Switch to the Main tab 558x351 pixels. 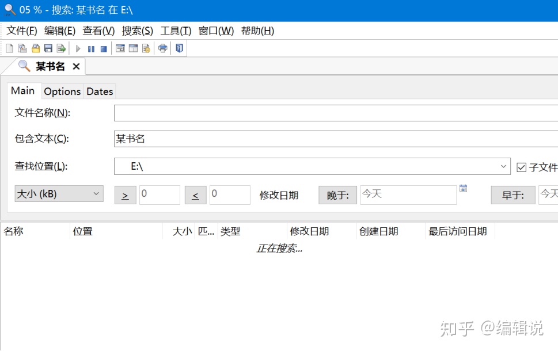pyautogui.click(x=23, y=91)
